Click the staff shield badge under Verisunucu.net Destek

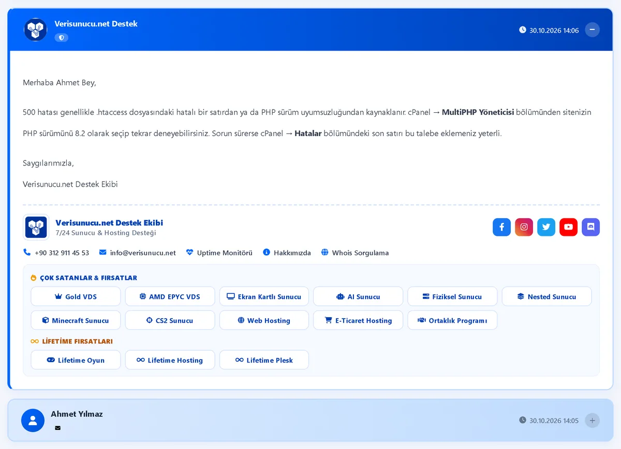(x=61, y=38)
